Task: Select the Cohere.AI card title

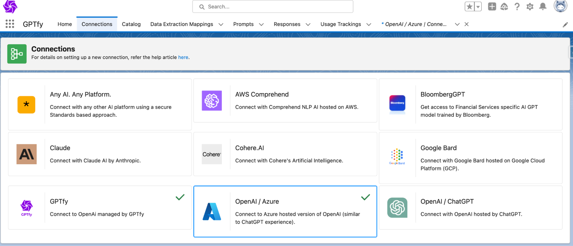Action: click(250, 148)
